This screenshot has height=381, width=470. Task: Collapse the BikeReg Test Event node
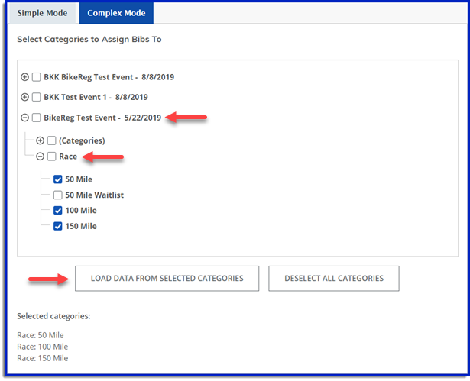point(25,118)
